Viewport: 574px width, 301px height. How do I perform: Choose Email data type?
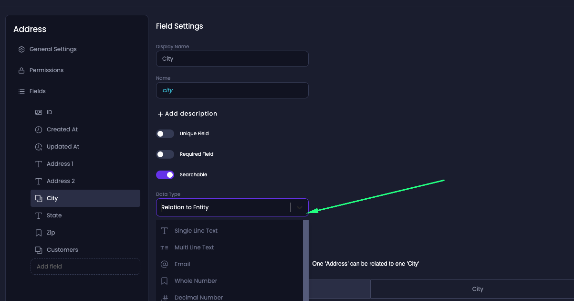[x=230, y=264]
